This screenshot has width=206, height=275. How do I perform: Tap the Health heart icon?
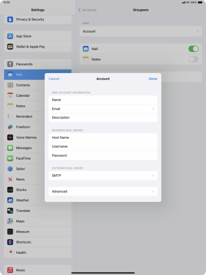10,252
